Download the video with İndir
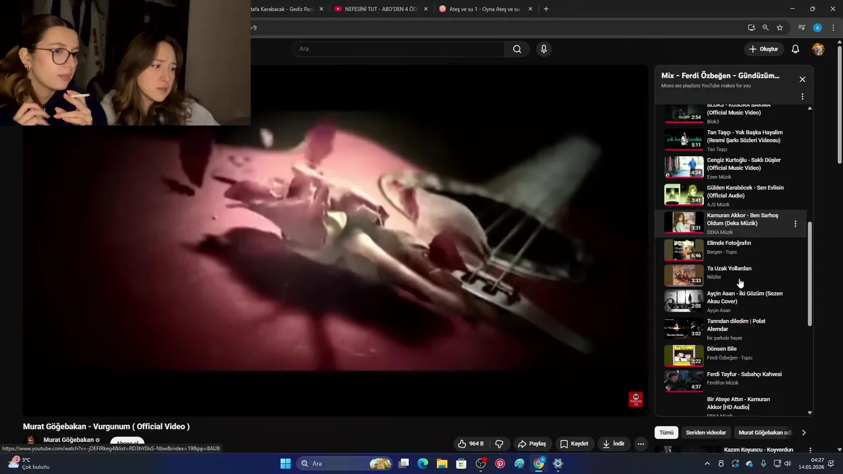This screenshot has height=474, width=843. pos(613,444)
